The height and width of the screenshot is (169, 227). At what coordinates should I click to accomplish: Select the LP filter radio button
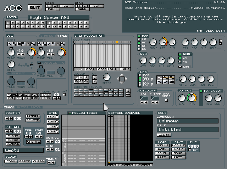click(x=139, y=39)
